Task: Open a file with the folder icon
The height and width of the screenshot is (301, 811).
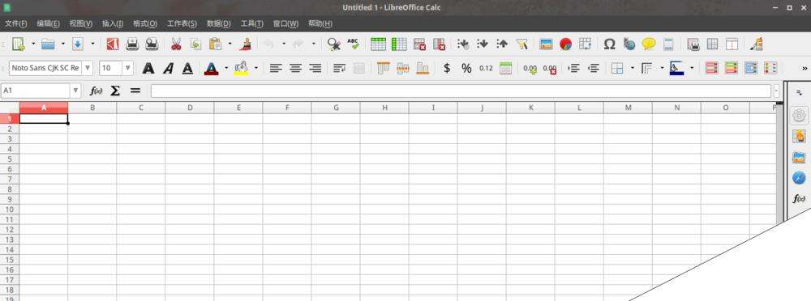Action: (48, 45)
